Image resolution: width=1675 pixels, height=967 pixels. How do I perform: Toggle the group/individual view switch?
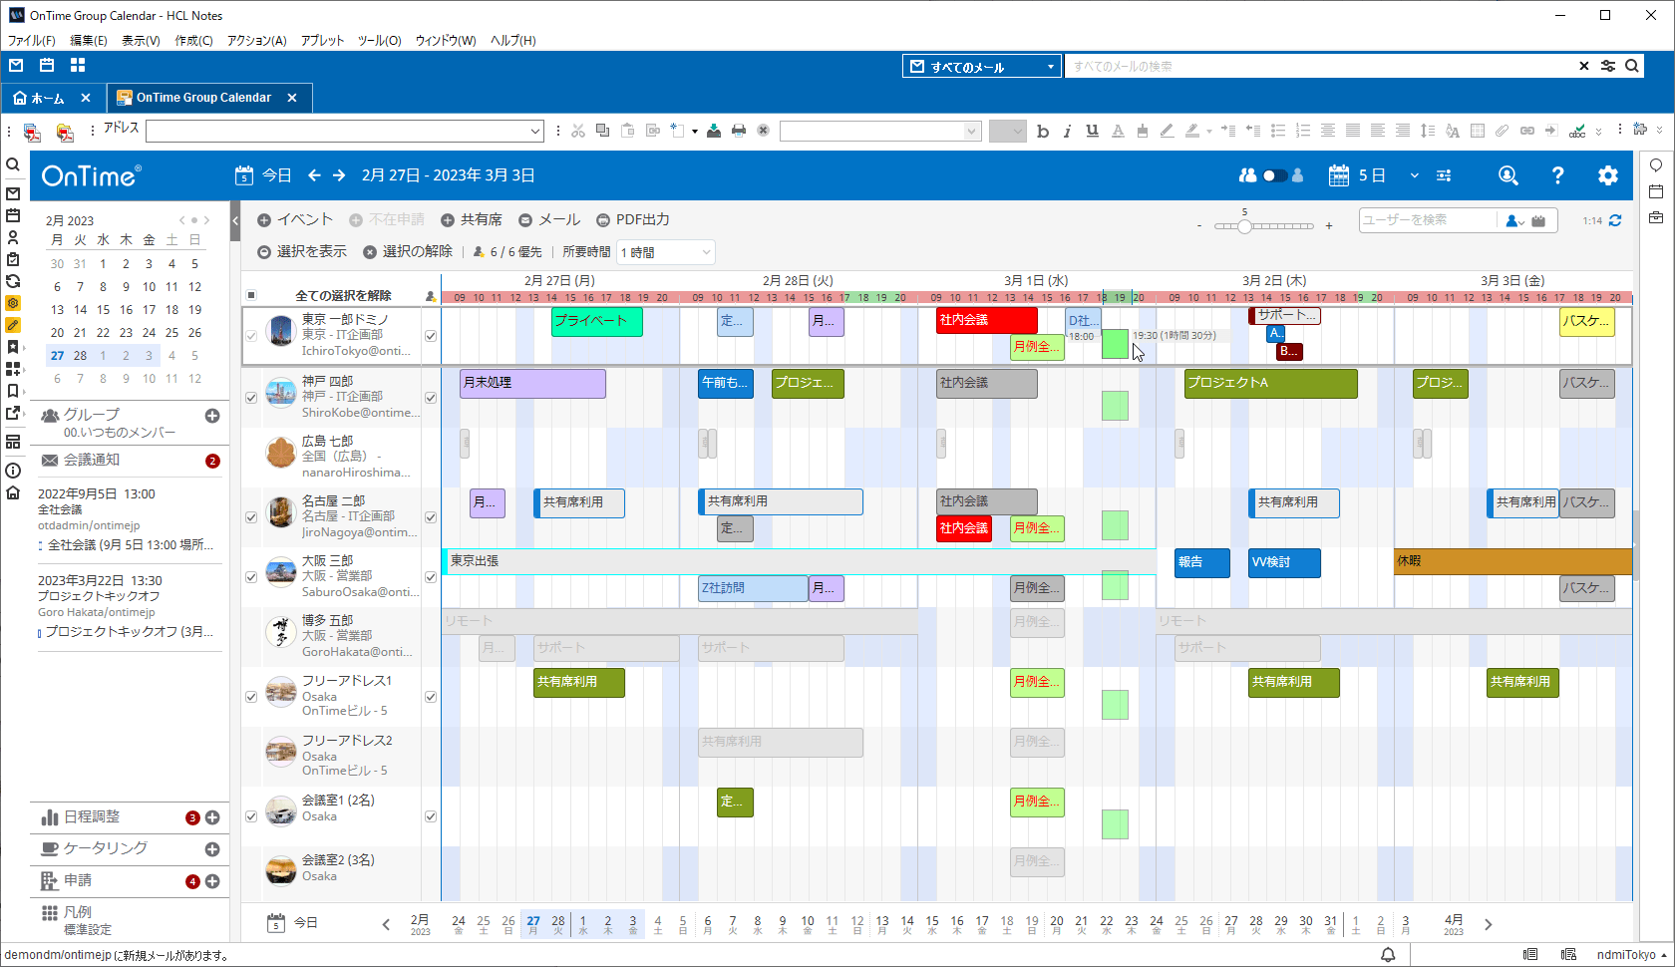(1273, 175)
